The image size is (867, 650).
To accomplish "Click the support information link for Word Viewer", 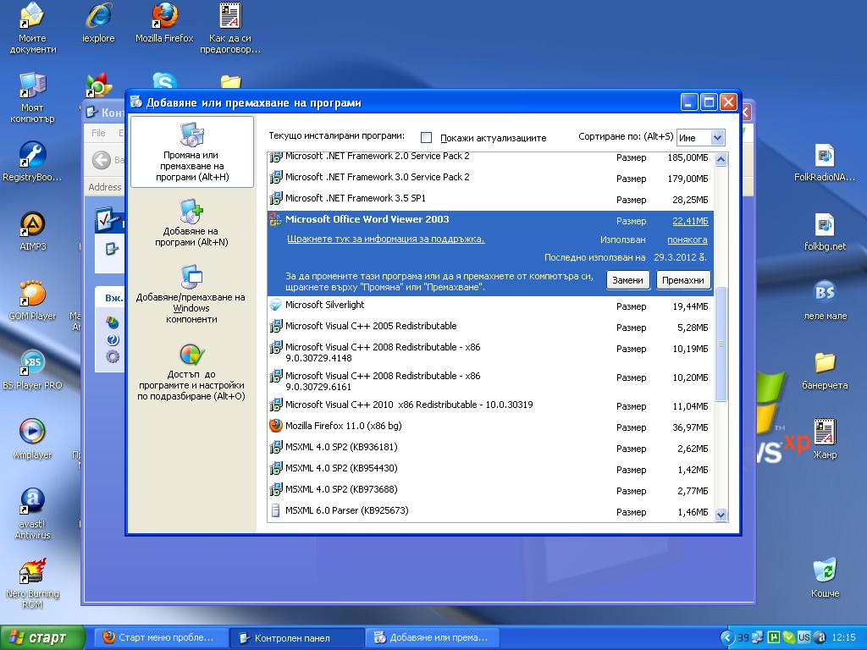I will 385,240.
